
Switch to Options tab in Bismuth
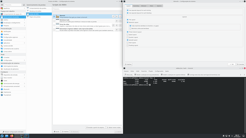[x=159, y=6]
